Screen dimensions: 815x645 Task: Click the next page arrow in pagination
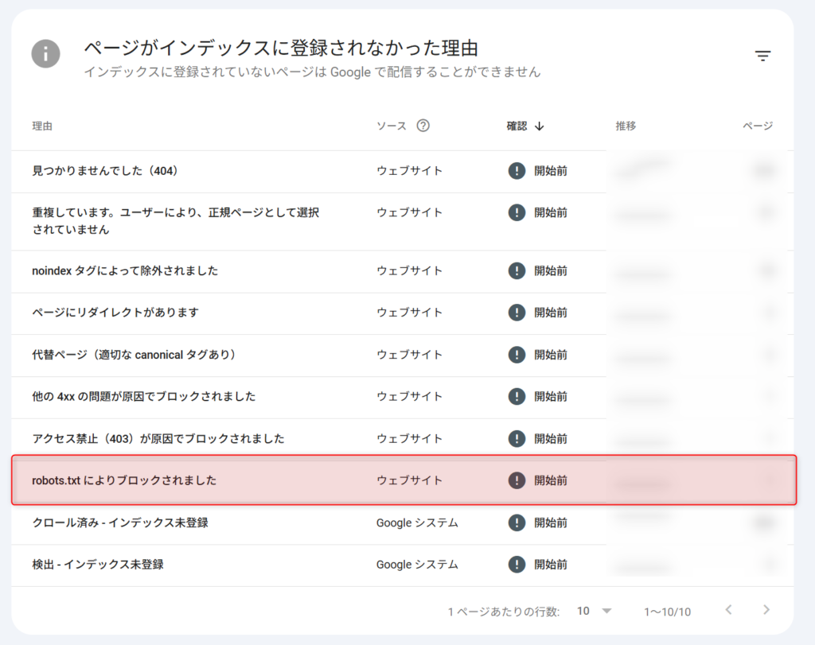pyautogui.click(x=765, y=611)
